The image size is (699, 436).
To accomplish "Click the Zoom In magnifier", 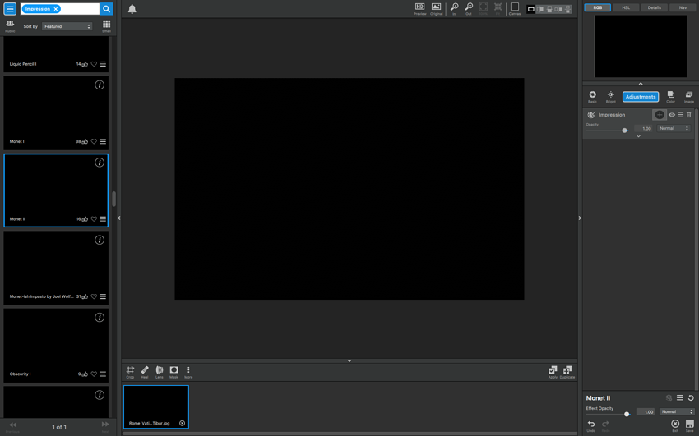I will pos(454,7).
